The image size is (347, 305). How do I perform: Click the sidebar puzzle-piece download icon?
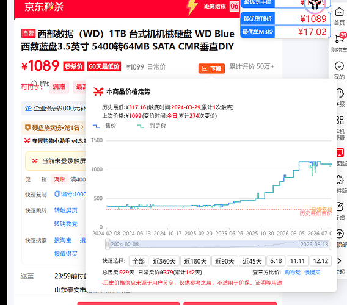[340, 179]
